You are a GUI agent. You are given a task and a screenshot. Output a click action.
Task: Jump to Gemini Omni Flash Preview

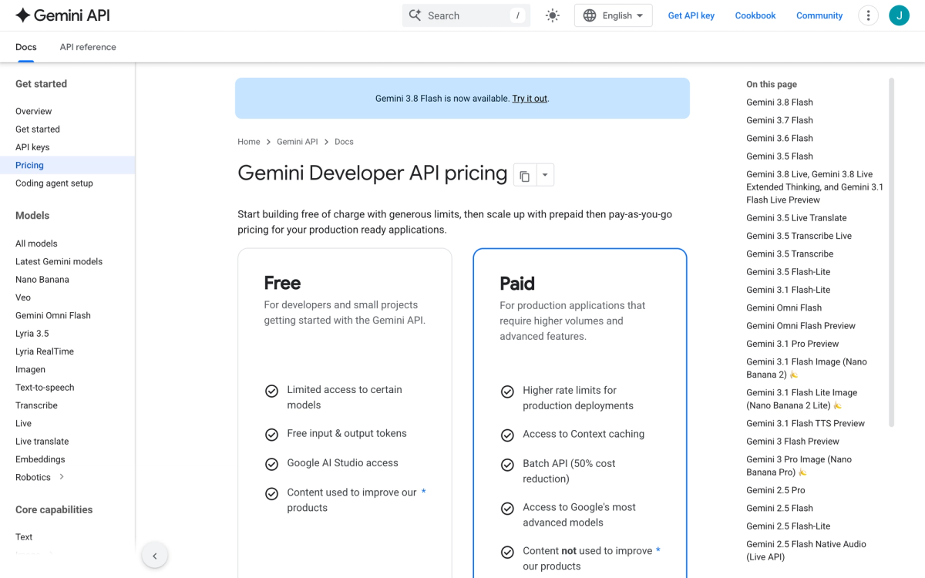pyautogui.click(x=801, y=326)
